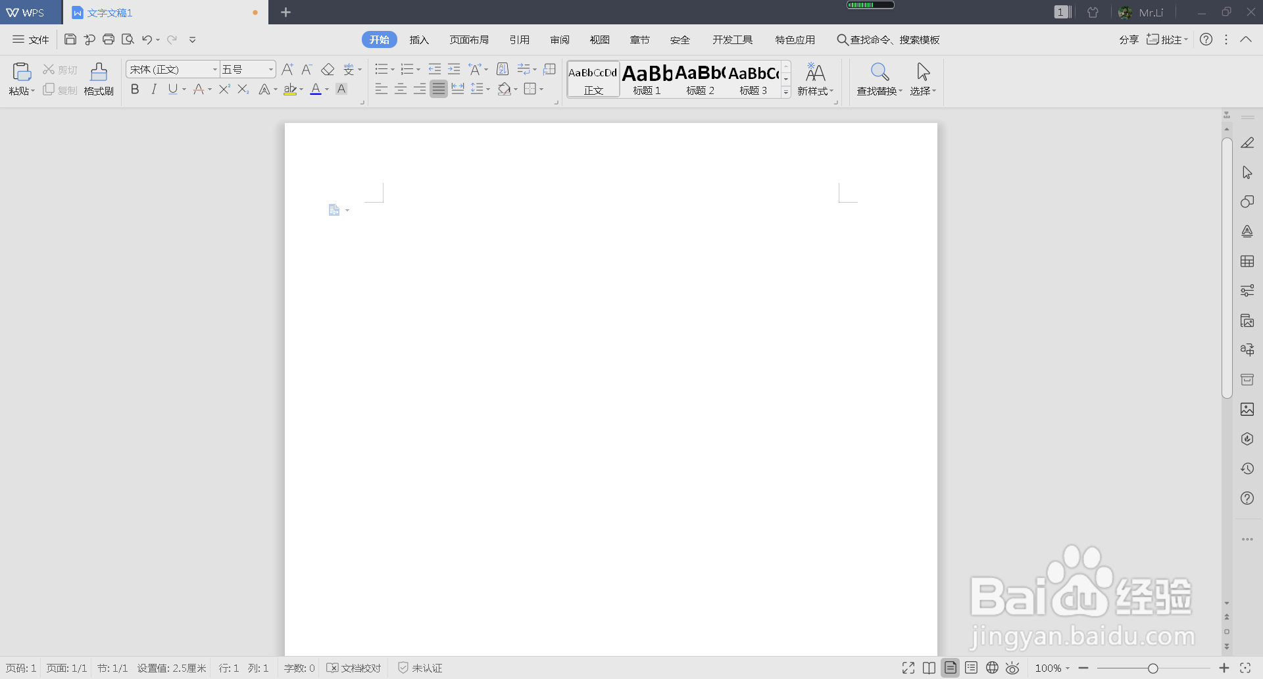Click the pen edit icon in right sidebar
1263x679 pixels.
(1247, 143)
